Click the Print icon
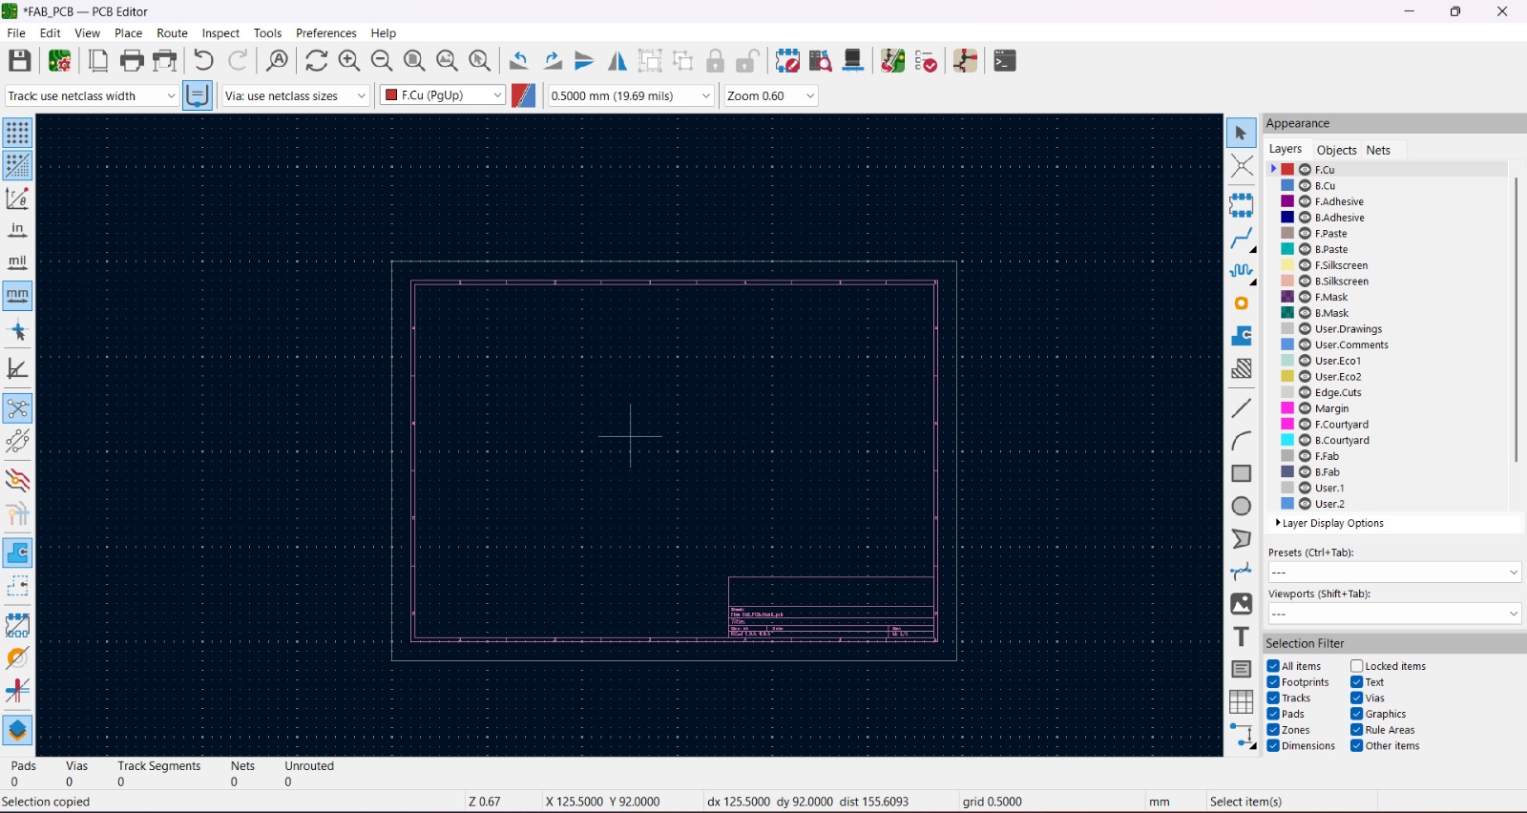Screen dimensions: 1527x813 (132, 61)
